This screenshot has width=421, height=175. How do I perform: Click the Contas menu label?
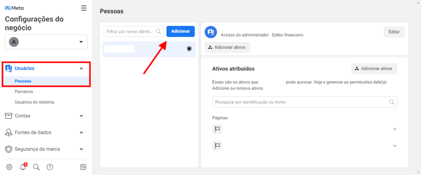[23, 116]
